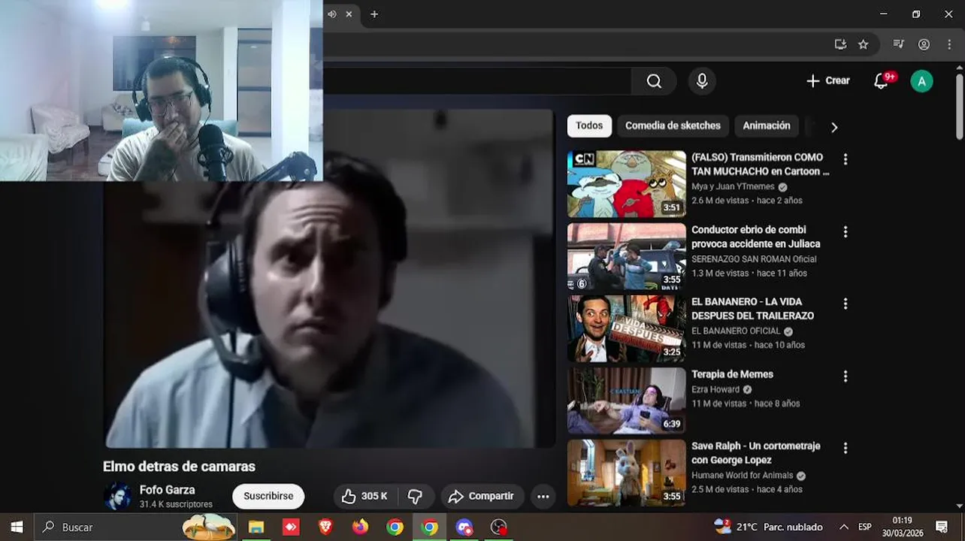This screenshot has width=965, height=541.
Task: Click the main video player frame
Action: [x=328, y=280]
